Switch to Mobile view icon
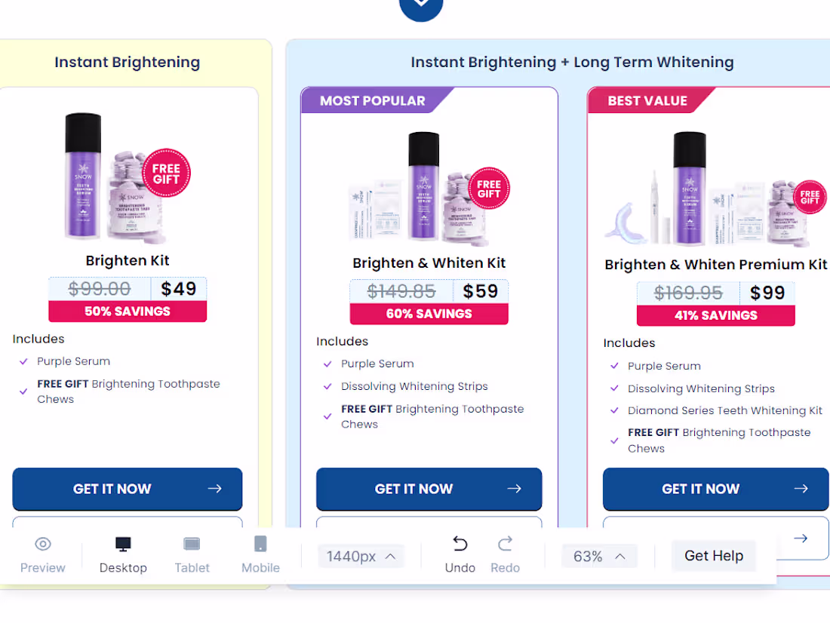 click(x=260, y=544)
